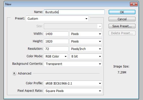Open Background Contents Transparent dropdown

[x=73, y=64]
